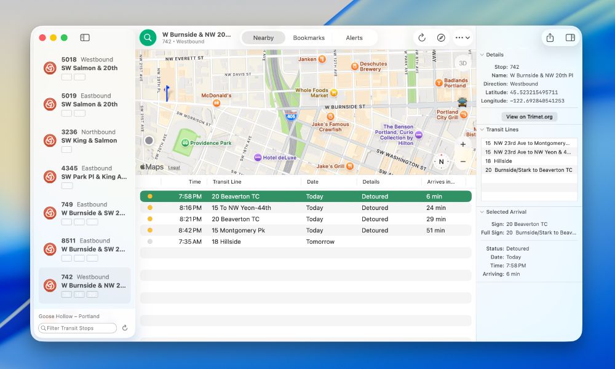This screenshot has width=615, height=369.
Task: Click the McDonald's map pin
Action: (x=216, y=103)
